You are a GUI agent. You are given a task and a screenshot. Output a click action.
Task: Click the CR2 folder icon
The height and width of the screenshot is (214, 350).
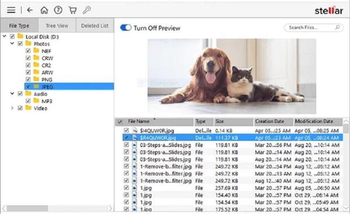pos(36,65)
